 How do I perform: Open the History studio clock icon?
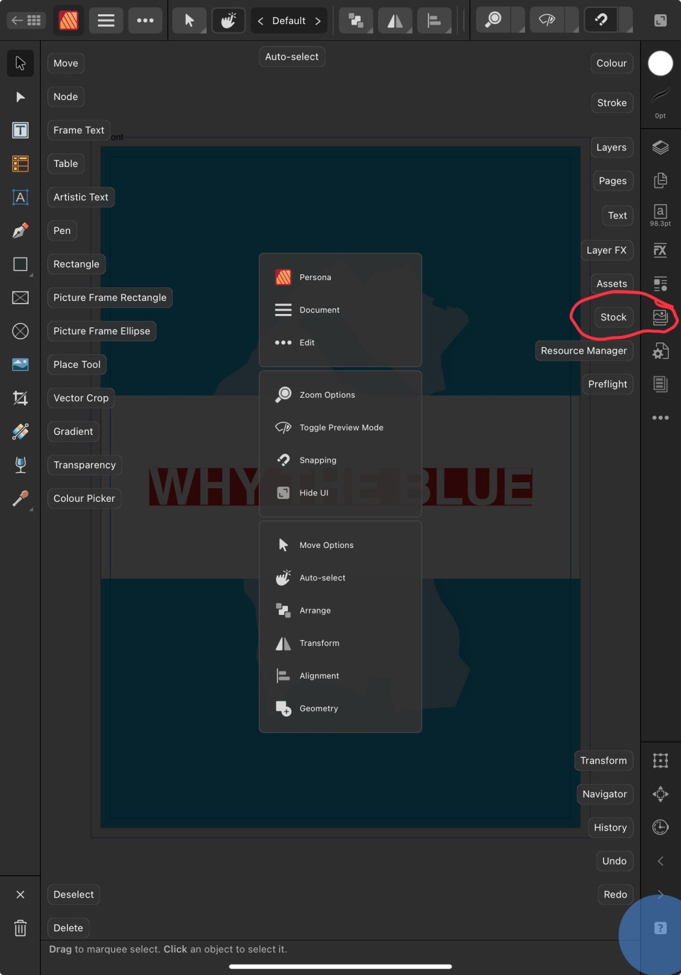click(660, 827)
